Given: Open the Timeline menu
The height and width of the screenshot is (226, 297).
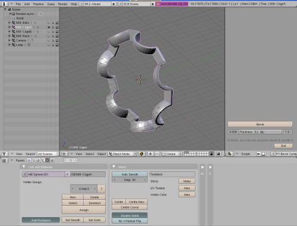Looking at the screenshot, I should pos(38,4).
